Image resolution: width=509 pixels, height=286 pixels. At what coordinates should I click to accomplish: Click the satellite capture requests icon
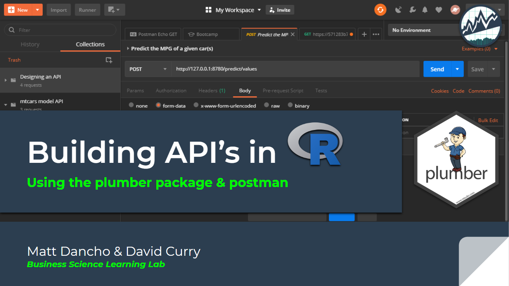(398, 10)
